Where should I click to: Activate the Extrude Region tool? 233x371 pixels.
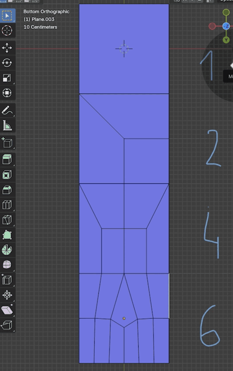point(7,159)
